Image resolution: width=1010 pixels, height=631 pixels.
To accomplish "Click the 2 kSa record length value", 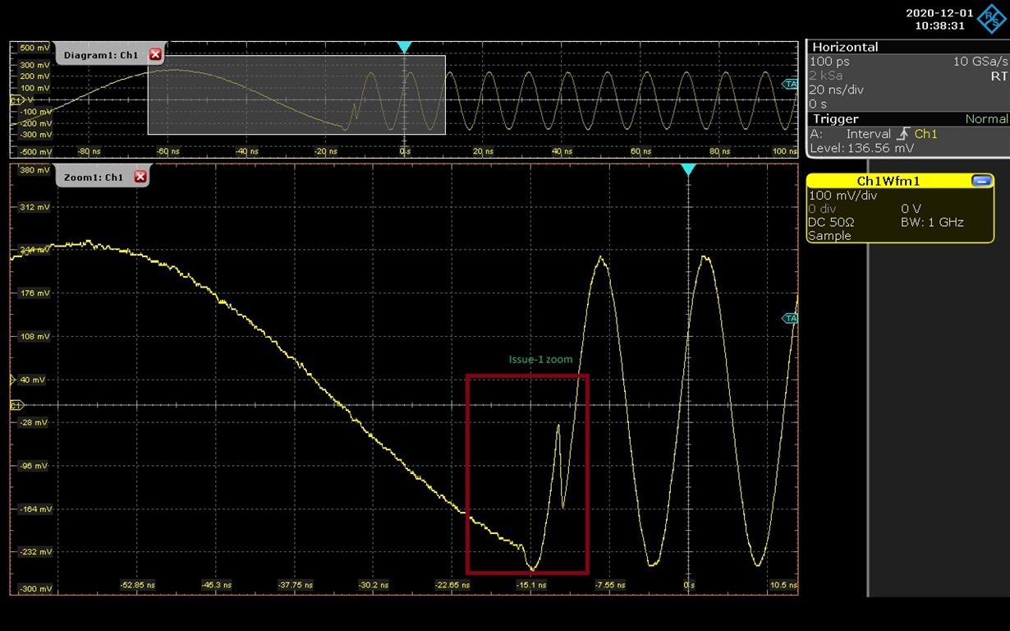I will point(826,76).
